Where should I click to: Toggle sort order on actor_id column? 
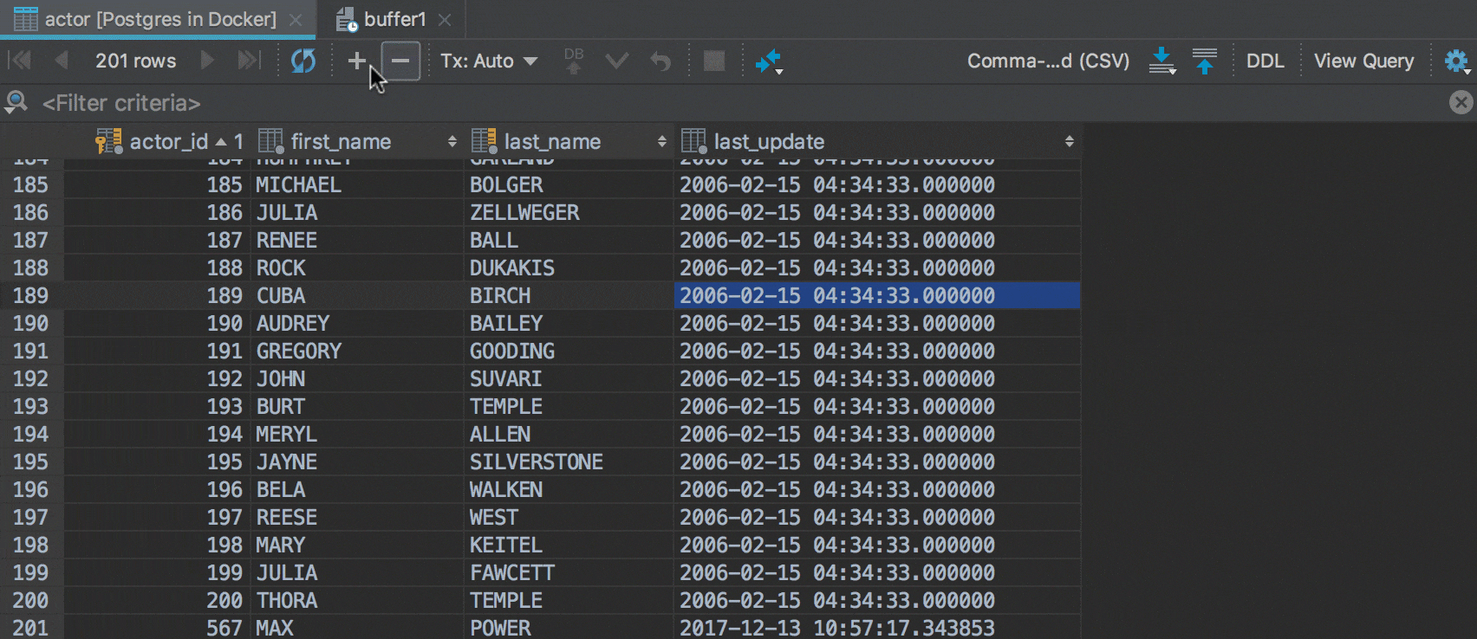pos(169,141)
